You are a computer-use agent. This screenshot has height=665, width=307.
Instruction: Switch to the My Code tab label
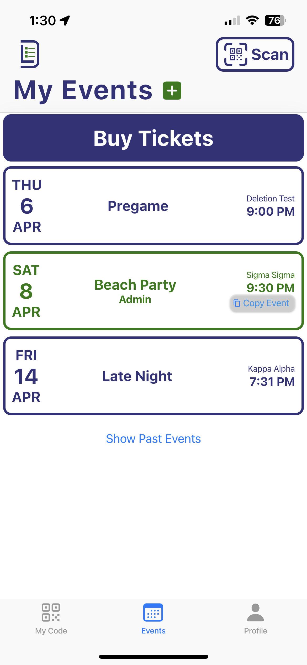tap(51, 631)
